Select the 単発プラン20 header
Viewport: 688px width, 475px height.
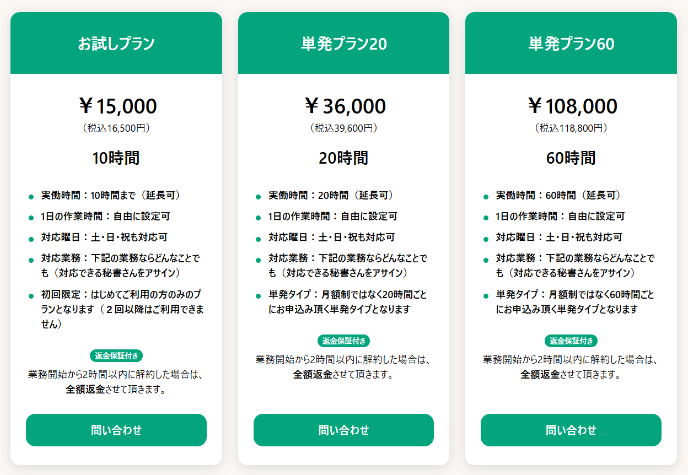point(343,44)
